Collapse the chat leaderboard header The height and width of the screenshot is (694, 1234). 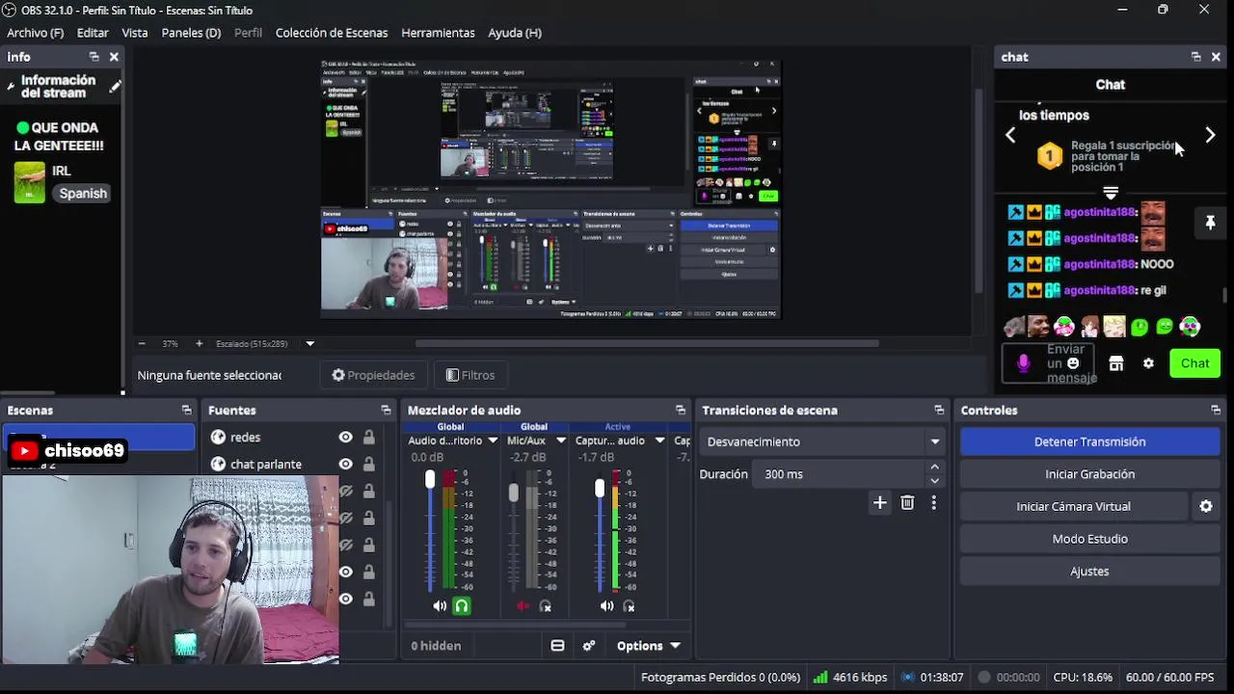(1111, 194)
